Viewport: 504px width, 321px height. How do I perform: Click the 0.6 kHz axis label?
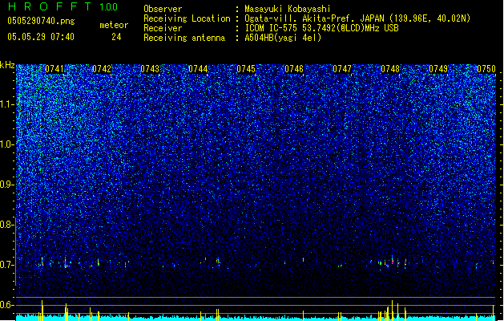7,305
